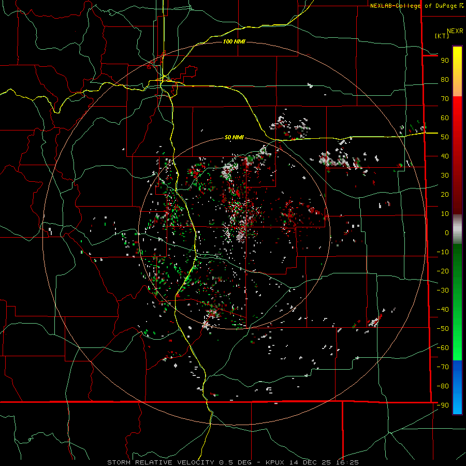Select the 0 tick on velocity scale
The image size is (466, 466).
coord(447,233)
